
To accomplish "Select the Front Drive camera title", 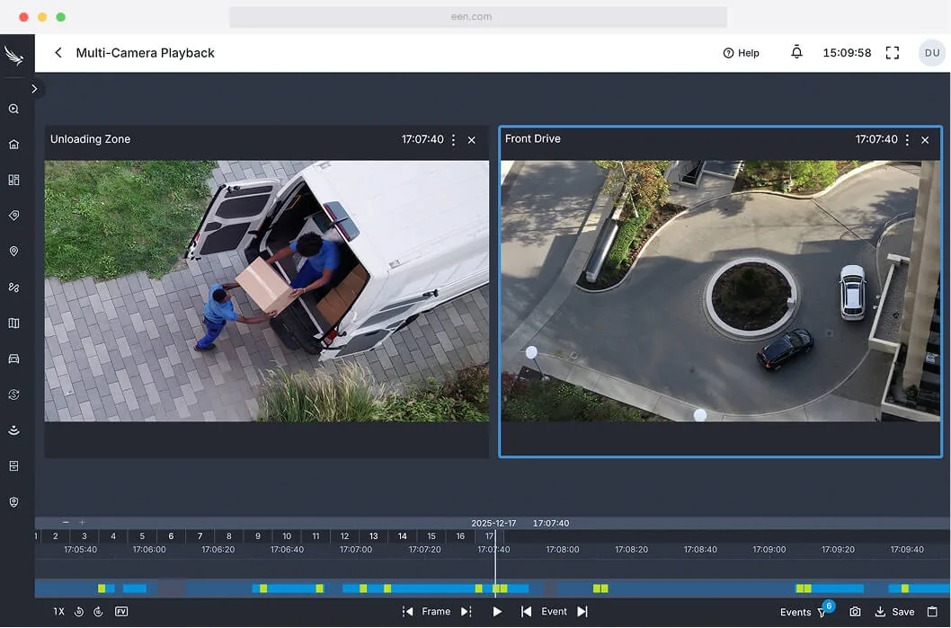I will [x=532, y=139].
